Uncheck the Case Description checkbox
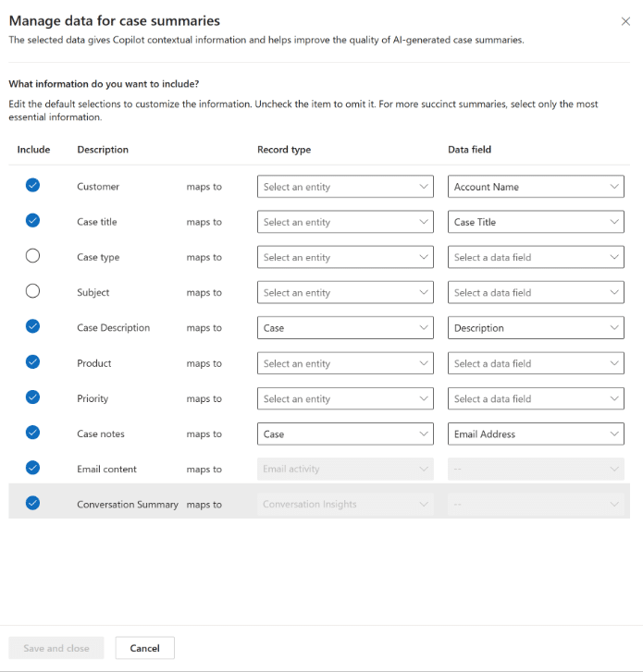643x672 pixels. coord(33,327)
